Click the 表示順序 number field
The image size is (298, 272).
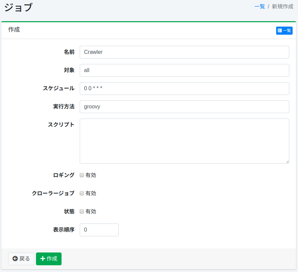point(99,230)
